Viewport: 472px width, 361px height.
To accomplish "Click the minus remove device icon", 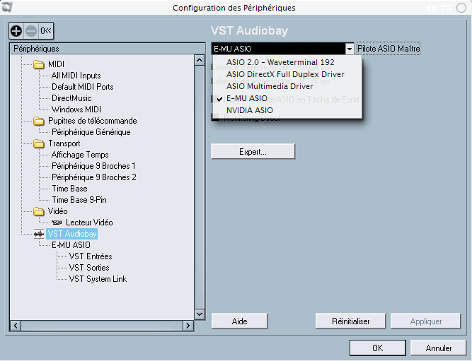I will tap(31, 30).
